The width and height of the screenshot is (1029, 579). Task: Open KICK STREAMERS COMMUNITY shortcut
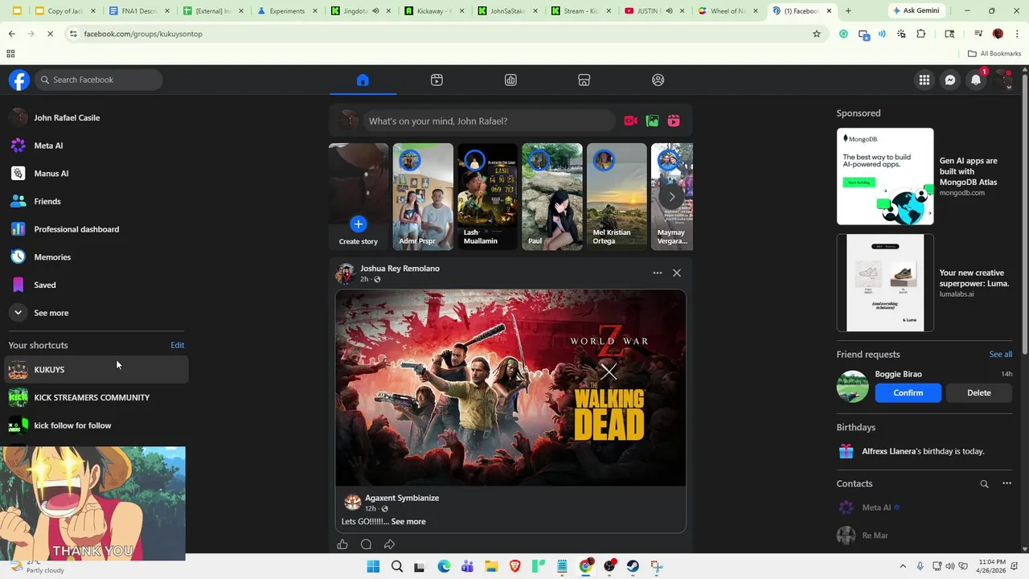96,397
